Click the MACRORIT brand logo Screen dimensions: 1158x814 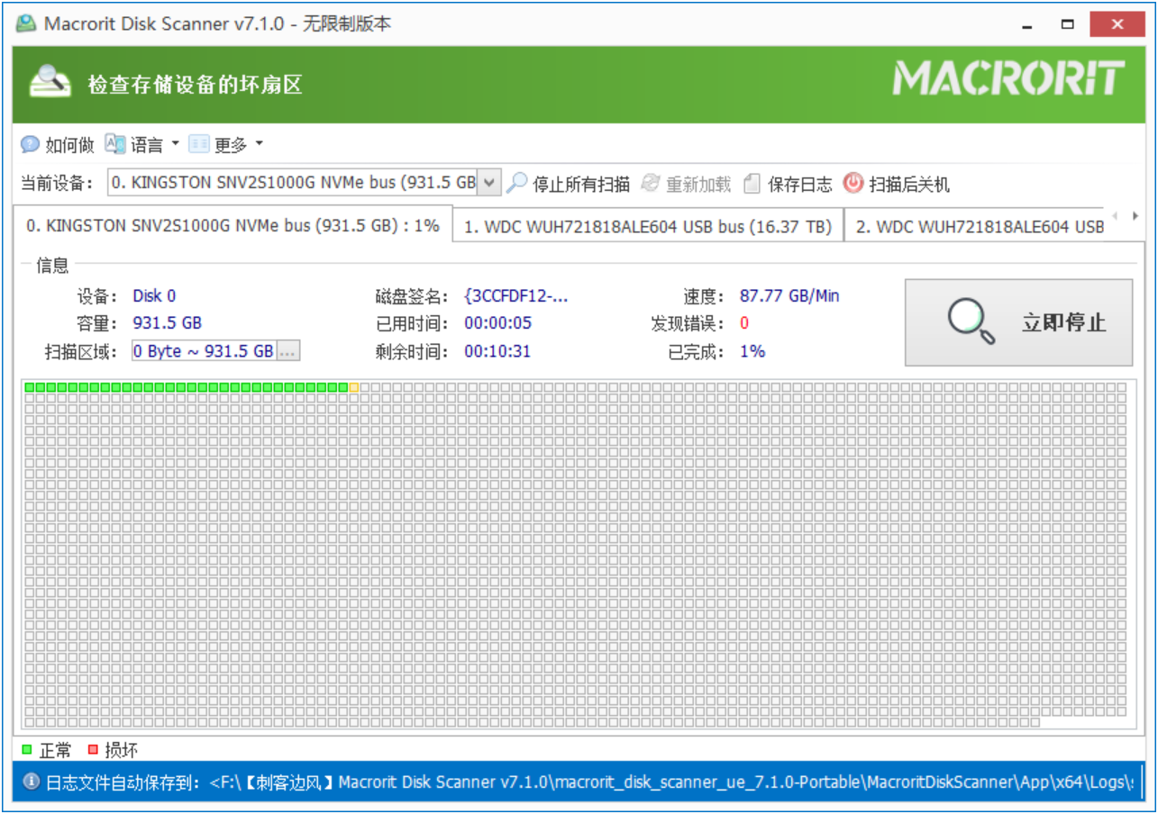pos(1008,79)
